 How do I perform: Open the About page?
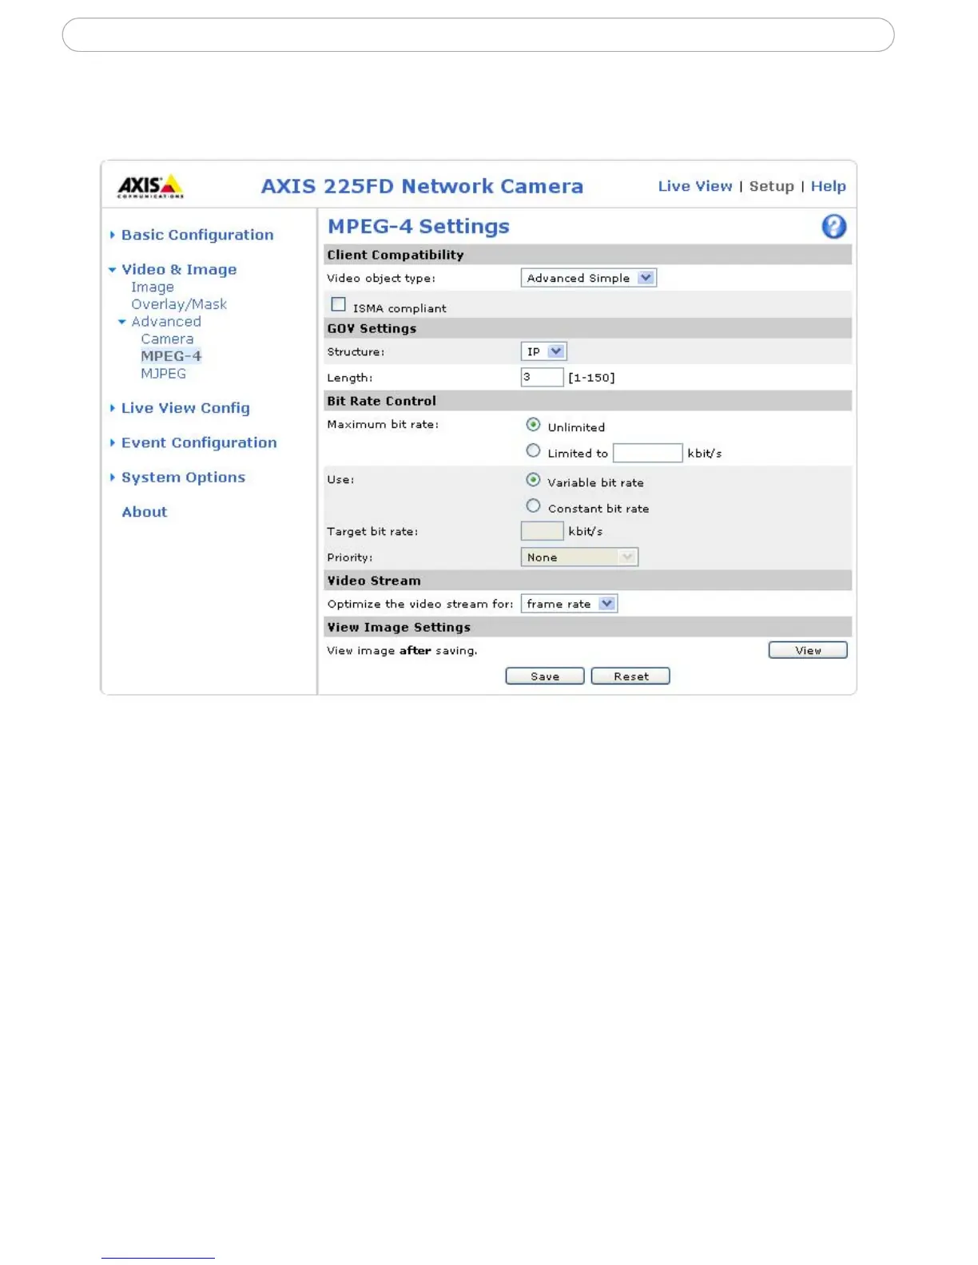pos(145,512)
